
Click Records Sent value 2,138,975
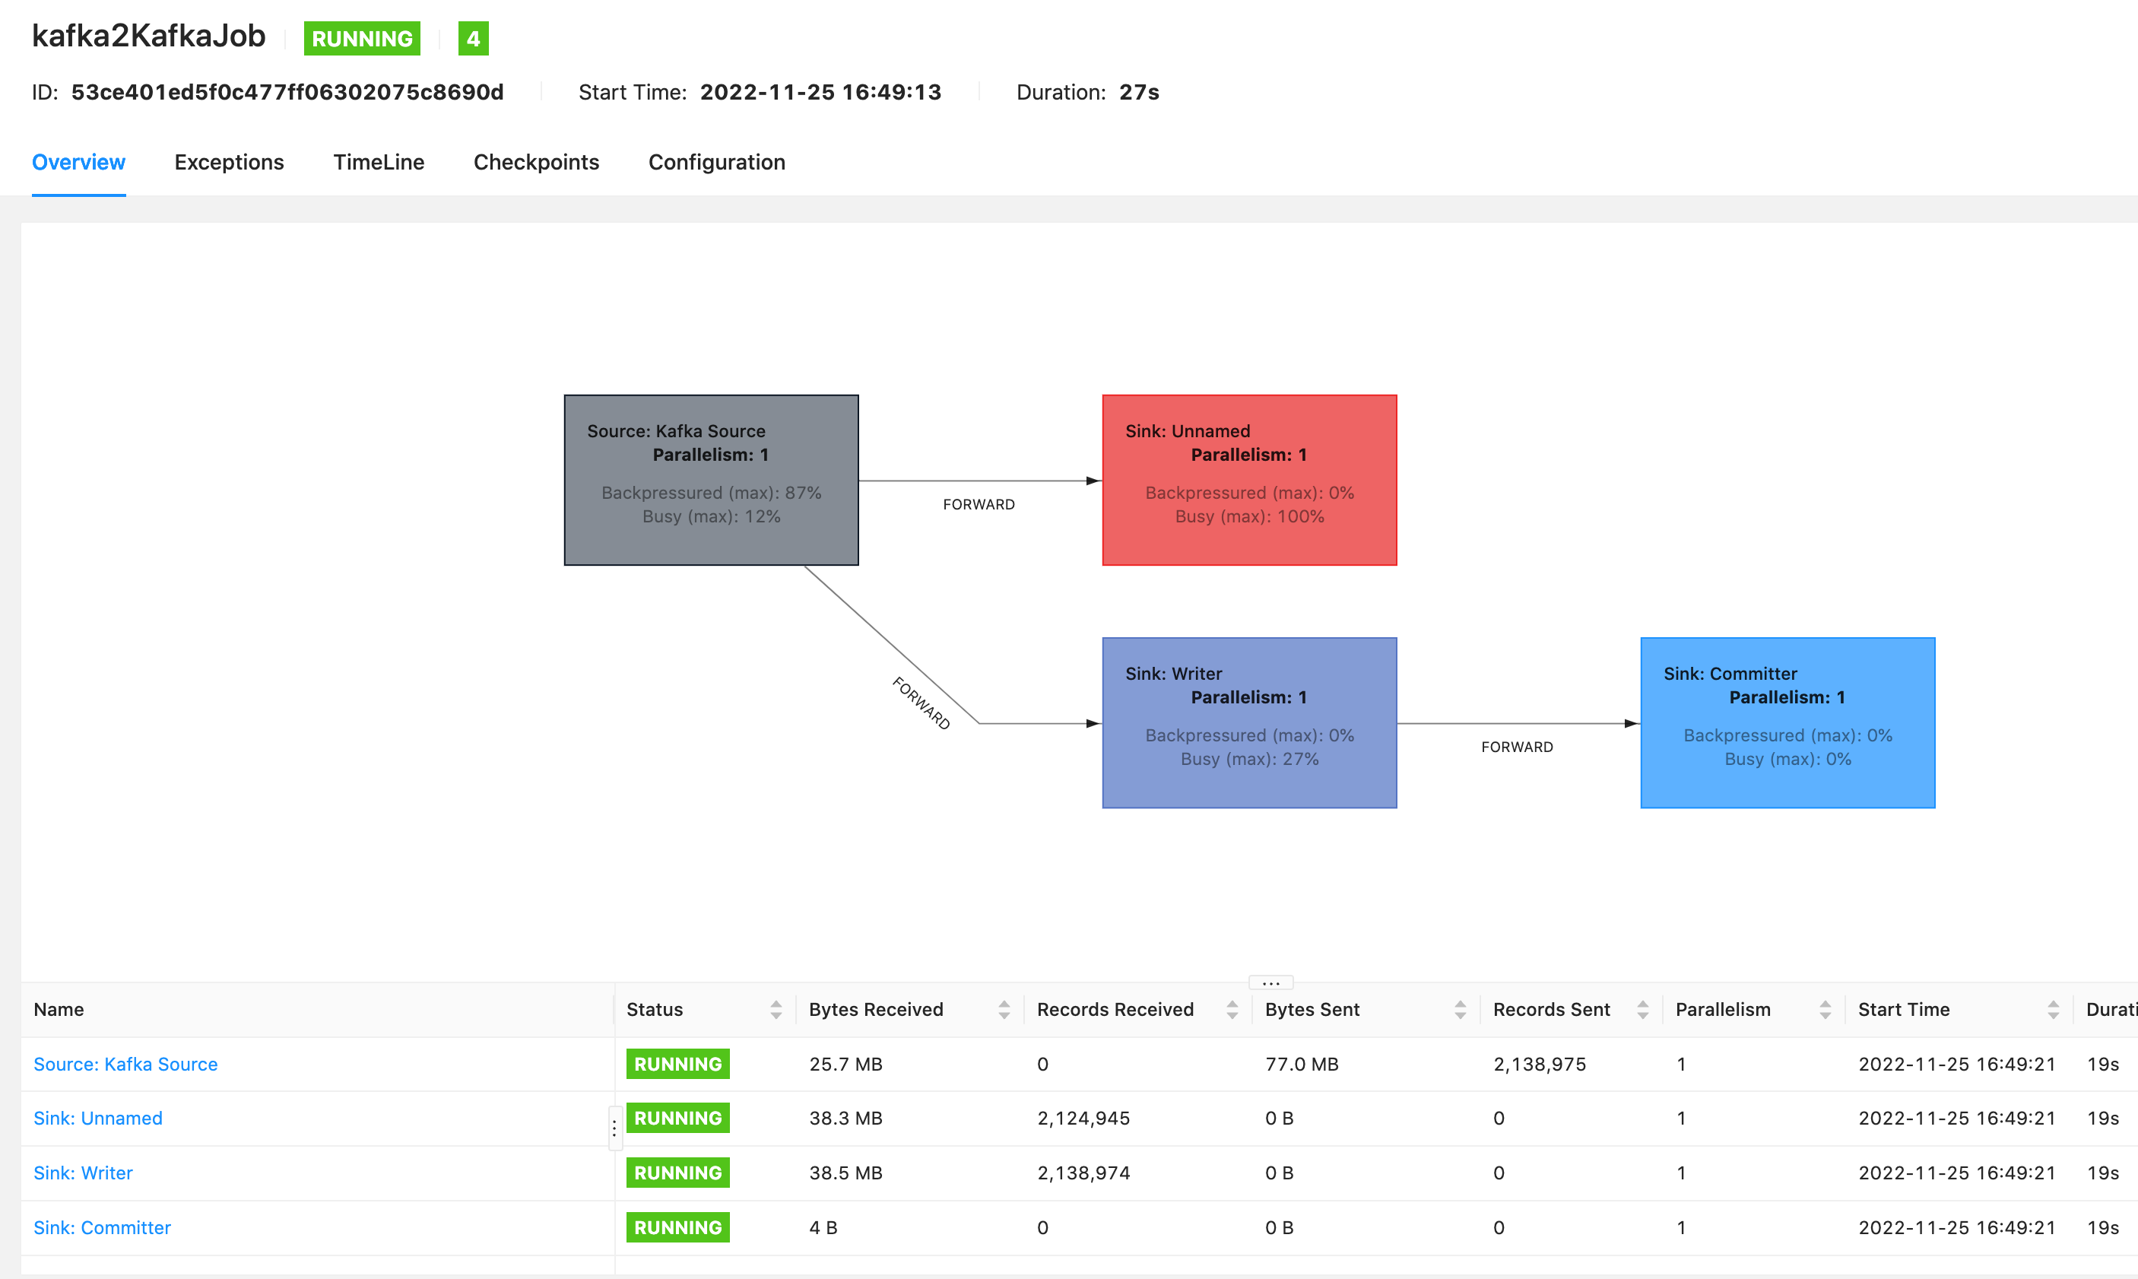(x=1539, y=1064)
